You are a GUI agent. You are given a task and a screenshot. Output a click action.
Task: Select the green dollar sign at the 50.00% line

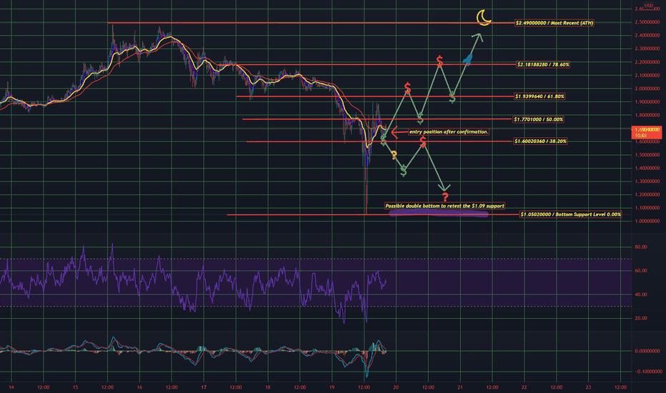pyautogui.click(x=420, y=119)
